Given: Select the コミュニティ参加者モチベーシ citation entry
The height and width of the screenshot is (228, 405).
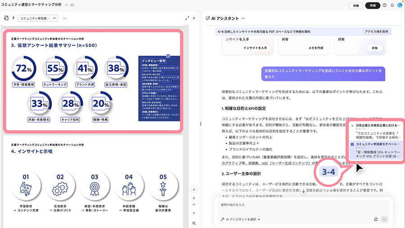Looking at the screenshot, I should click(376, 150).
